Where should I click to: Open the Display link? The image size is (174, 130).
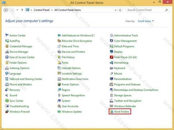coord(118,52)
